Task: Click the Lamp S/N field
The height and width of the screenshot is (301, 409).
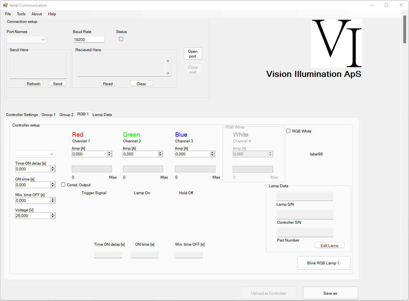Action: click(305, 196)
